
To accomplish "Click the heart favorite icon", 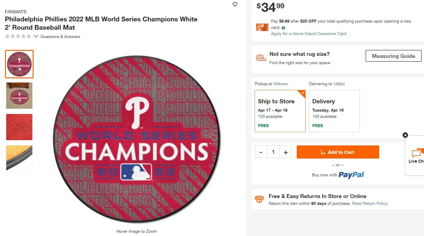I will pyautogui.click(x=235, y=4).
